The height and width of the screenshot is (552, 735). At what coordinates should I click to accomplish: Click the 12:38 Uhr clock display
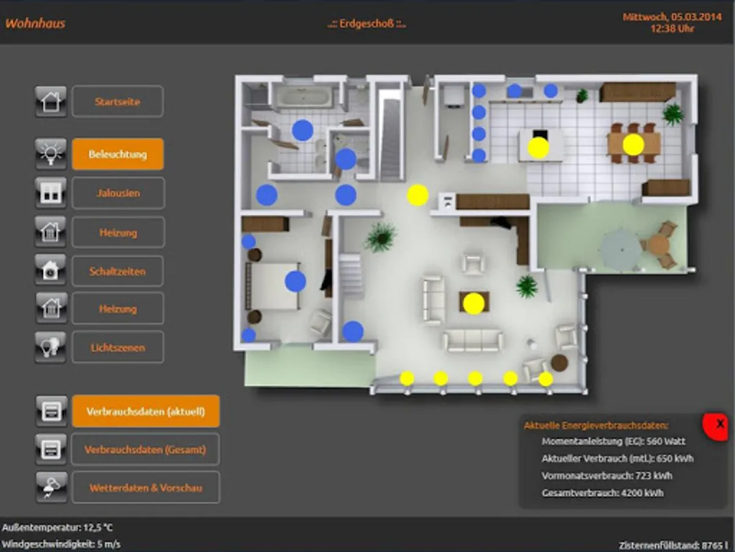pos(672,29)
